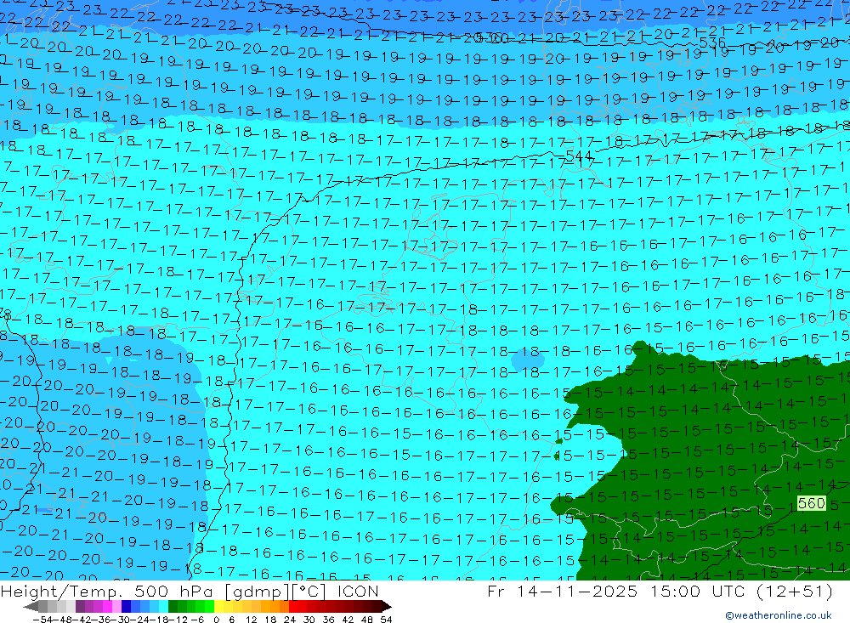This screenshot has width=850, height=623.
Task: Pick the dark blue swatch in legend
Action: [x=126, y=607]
